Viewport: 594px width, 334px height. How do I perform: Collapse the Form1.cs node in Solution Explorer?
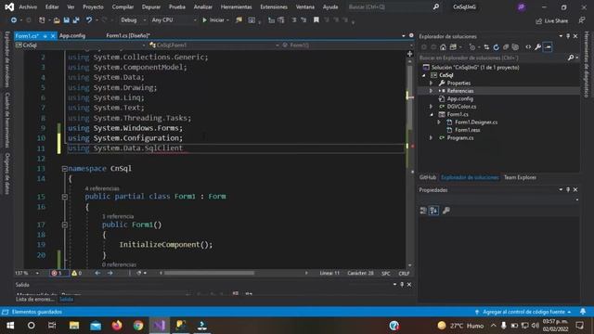point(431,114)
